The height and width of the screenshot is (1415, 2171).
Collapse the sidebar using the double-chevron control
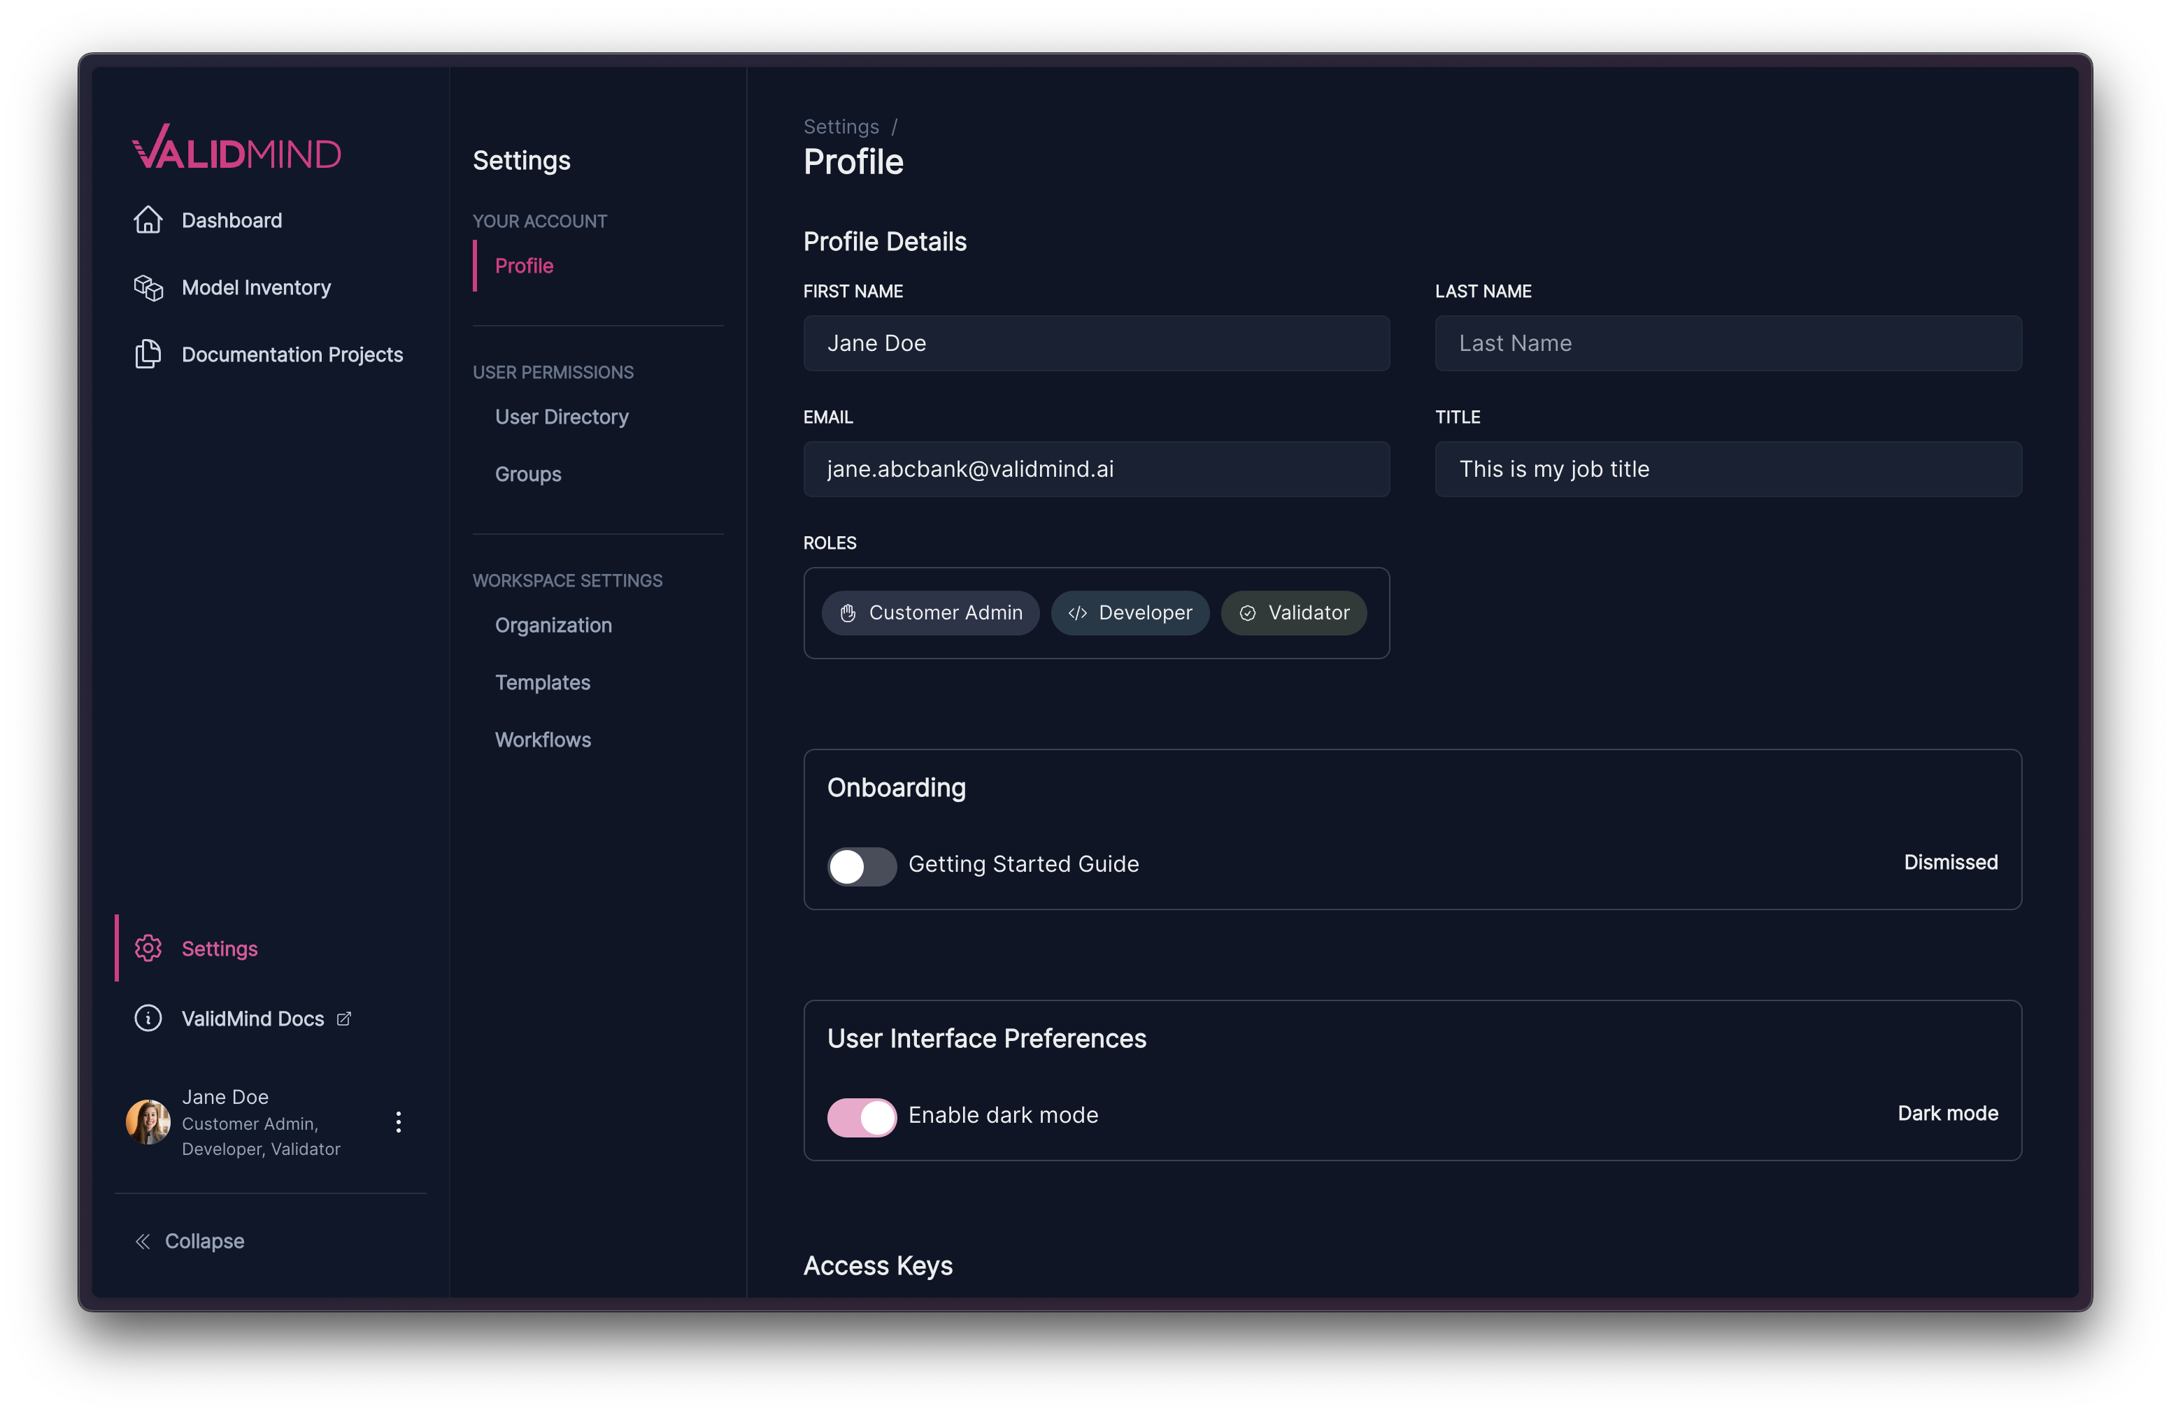pos(142,1241)
